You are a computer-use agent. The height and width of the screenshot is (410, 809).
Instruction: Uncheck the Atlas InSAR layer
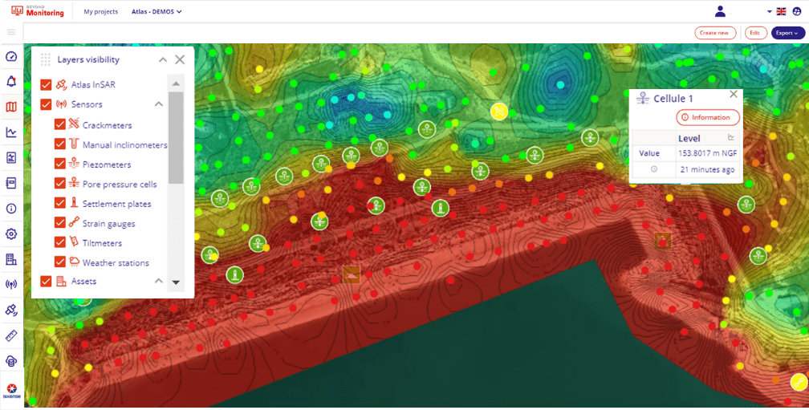point(46,84)
